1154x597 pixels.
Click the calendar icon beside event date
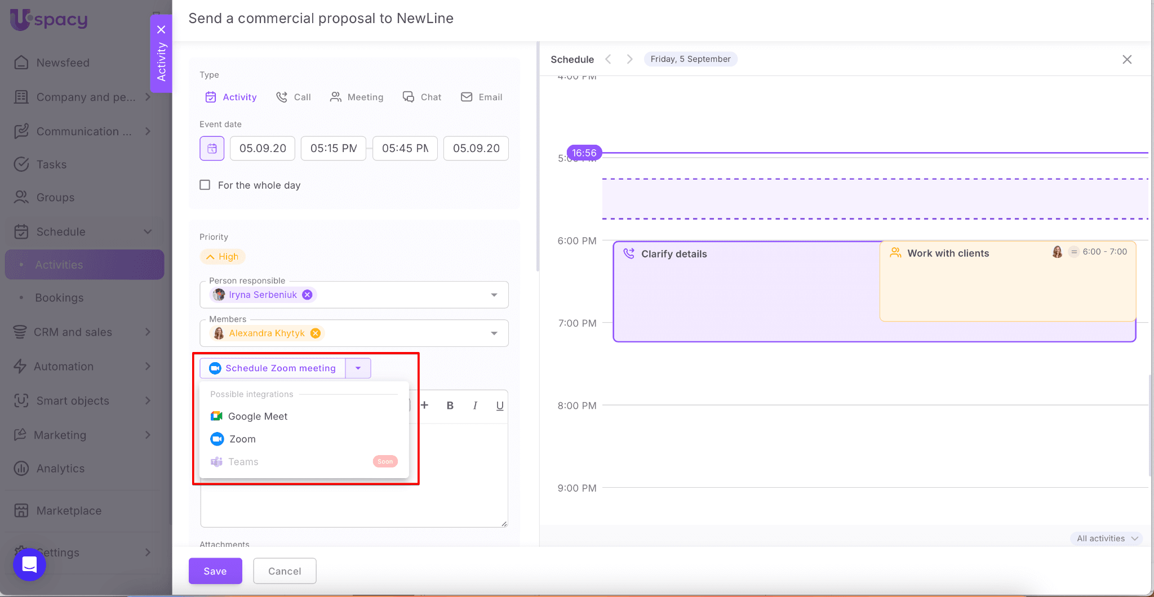pyautogui.click(x=212, y=149)
